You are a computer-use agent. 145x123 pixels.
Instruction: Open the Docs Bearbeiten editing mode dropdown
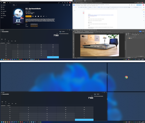click(x=137, y=7)
